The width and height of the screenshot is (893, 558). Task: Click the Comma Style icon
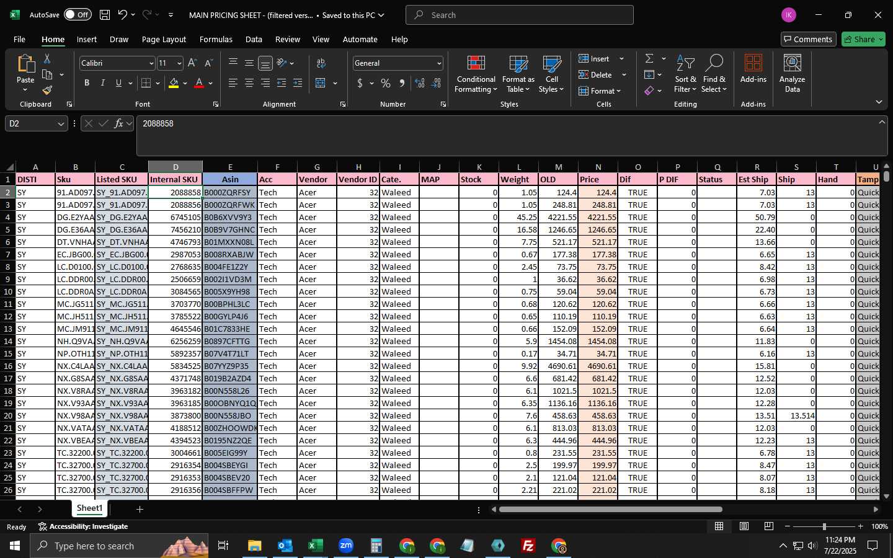pyautogui.click(x=402, y=83)
